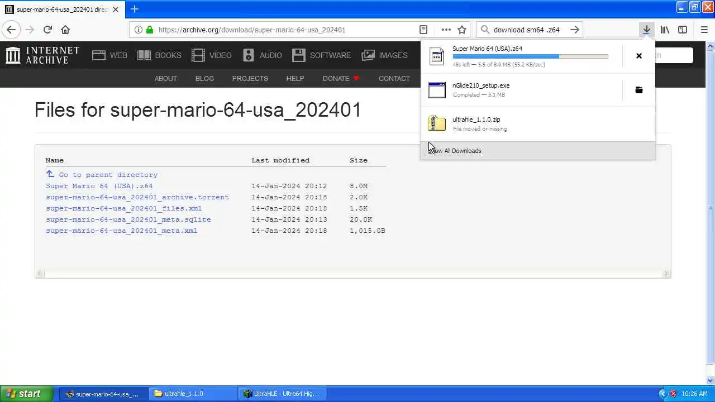Submit search with the arrow button
715x402 pixels.
click(x=574, y=30)
